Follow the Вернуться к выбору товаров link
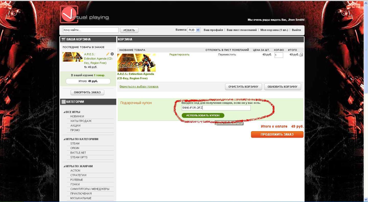Image resolution: width=368 pixels, height=202 pixels. tap(139, 86)
